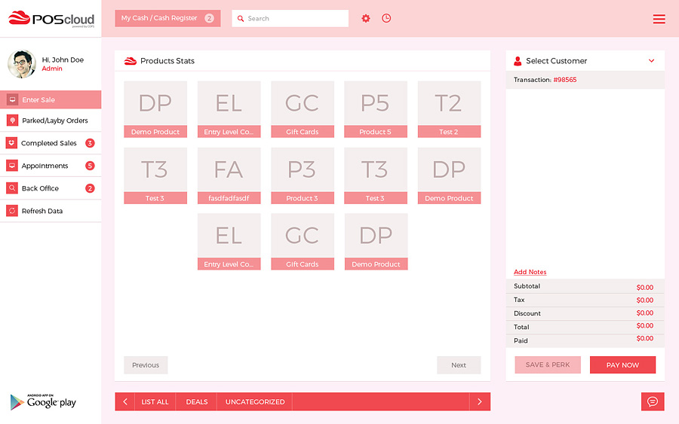Image resolution: width=679 pixels, height=424 pixels.
Task: Click the POScloud logo
Action: tap(51, 19)
